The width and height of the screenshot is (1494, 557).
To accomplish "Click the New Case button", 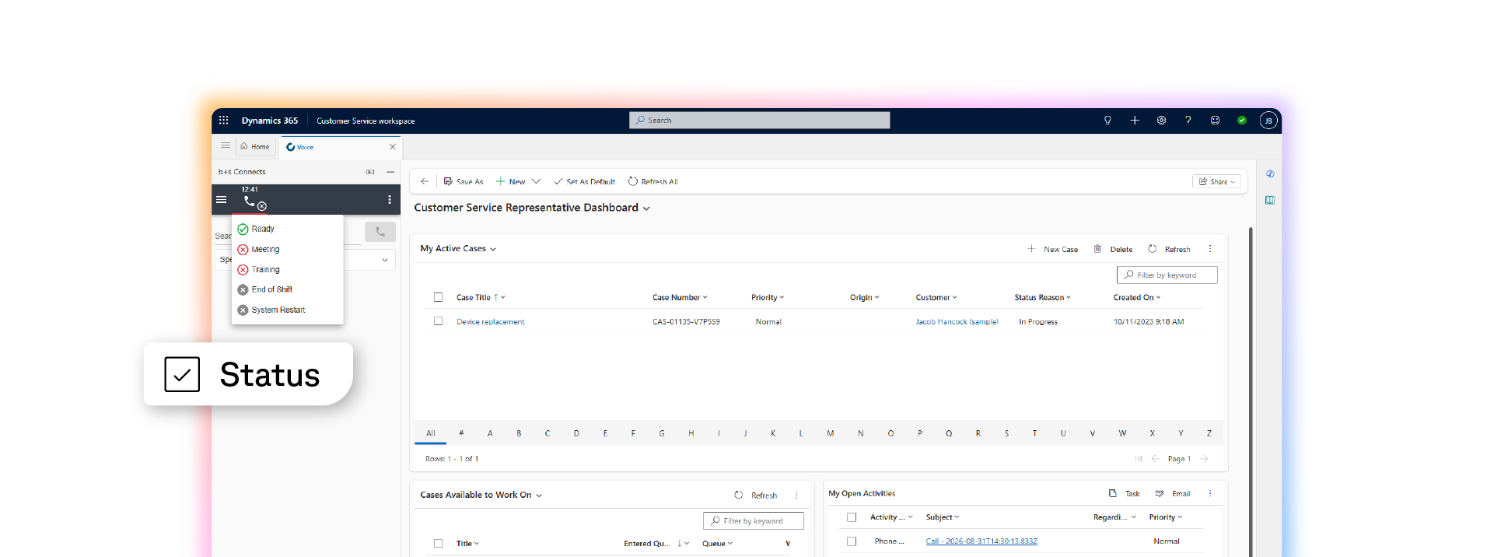I will (1052, 250).
